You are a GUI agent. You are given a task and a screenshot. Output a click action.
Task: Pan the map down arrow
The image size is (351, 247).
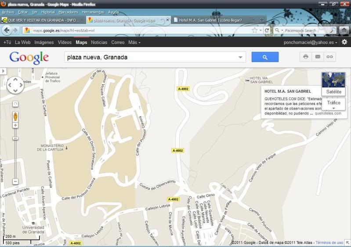tap(15, 91)
